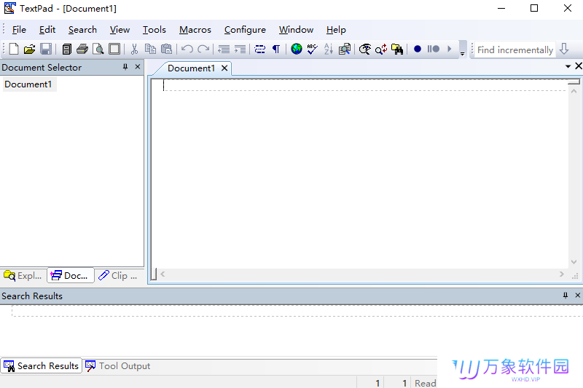This screenshot has height=388, width=583.
Task: Click the Read status bar indicator
Action: pyautogui.click(x=426, y=383)
